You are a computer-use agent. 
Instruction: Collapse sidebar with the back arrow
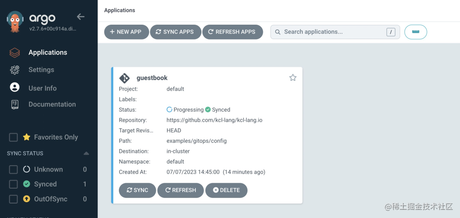pyautogui.click(x=80, y=17)
